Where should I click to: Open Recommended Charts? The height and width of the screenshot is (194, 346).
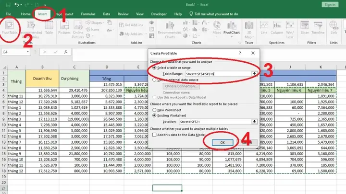pos(170,30)
